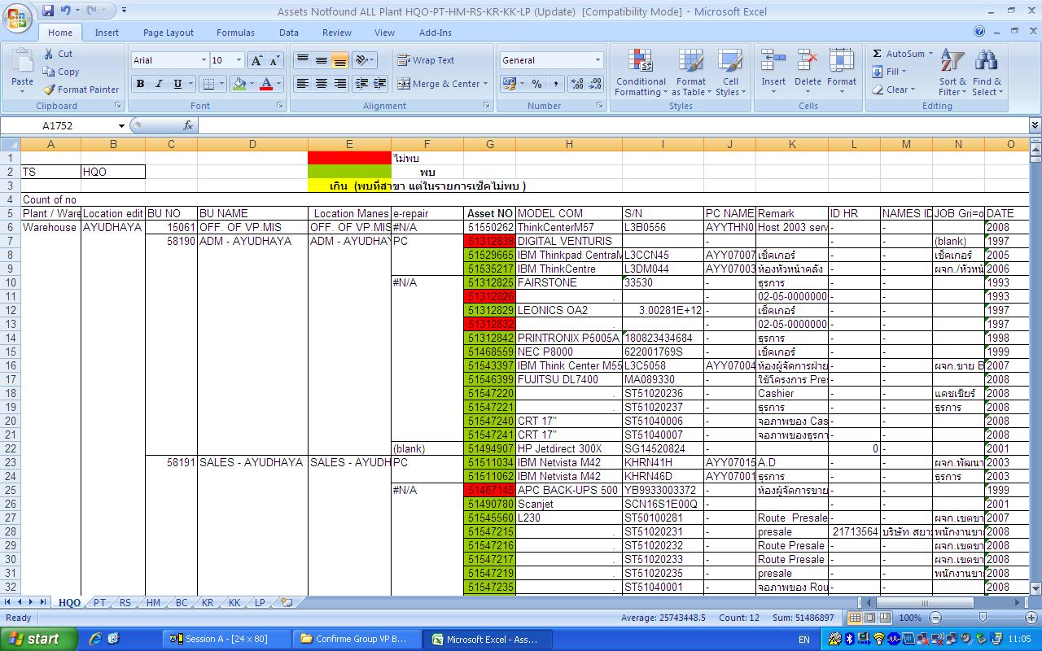
Task: Decrease decimal places
Action: coord(595,84)
